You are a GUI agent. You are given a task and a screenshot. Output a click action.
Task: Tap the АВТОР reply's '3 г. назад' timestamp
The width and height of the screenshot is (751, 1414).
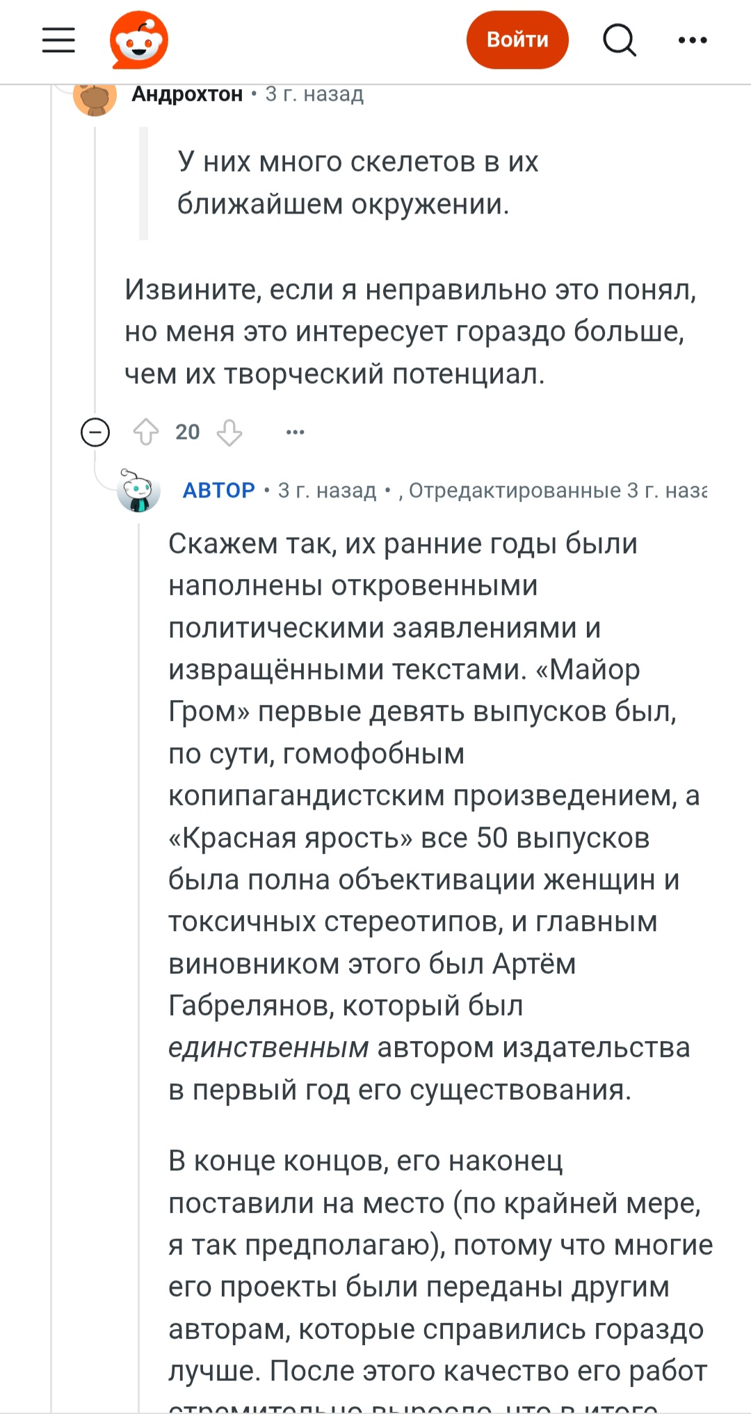[x=327, y=491]
